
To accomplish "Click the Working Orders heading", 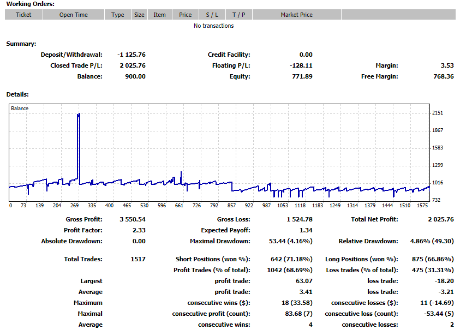I will (x=30, y=4).
